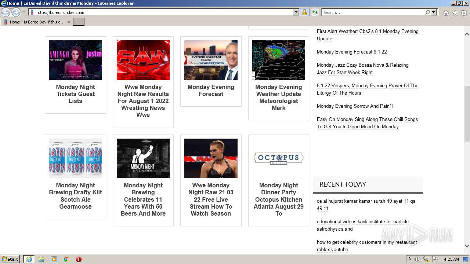The width and height of the screenshot is (470, 264).
Task: Click the 4:23 AM taskbar clock
Action: [x=451, y=259]
